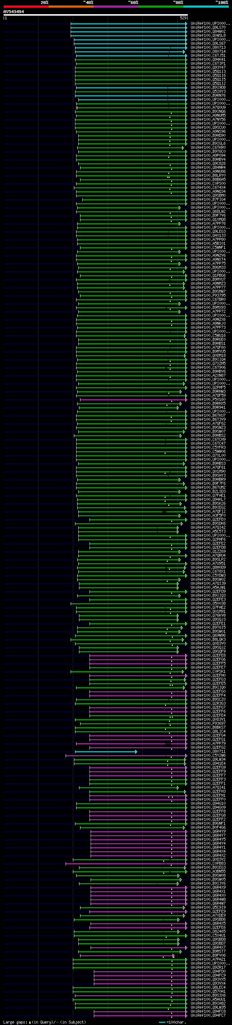Select the UniRef100_C6TKR0 label
The image size is (232, 1025).
(x=208, y=148)
